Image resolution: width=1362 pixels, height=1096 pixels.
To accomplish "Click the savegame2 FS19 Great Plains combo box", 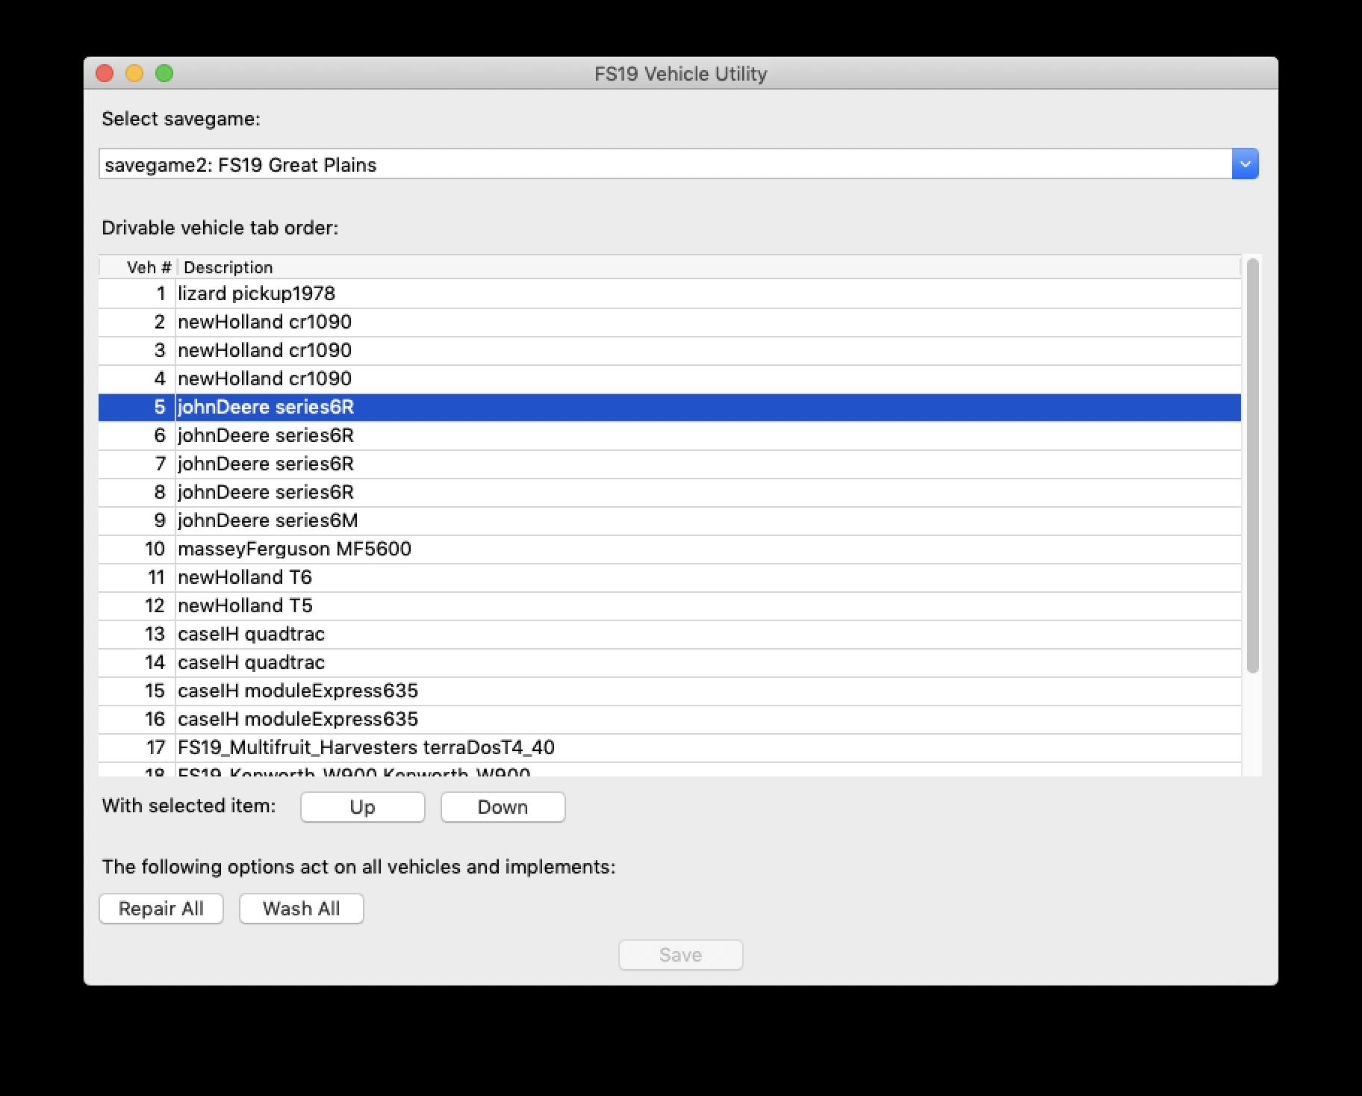I will [665, 164].
